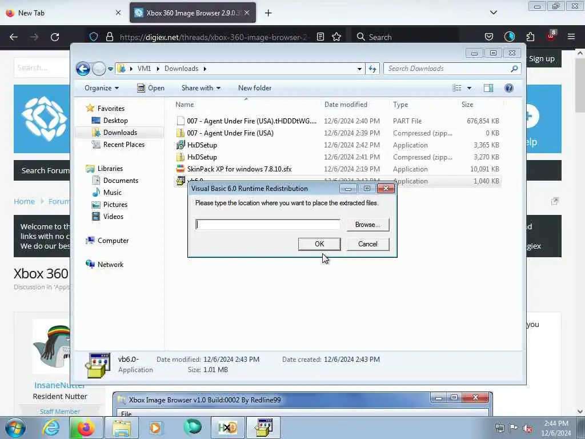585x439 pixels.
Task: Open the Firefox hamburger menu
Action: [571, 37]
